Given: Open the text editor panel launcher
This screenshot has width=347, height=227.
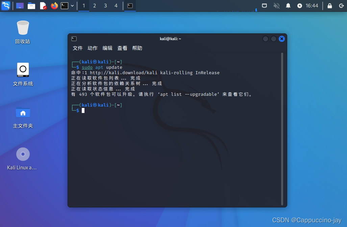Looking at the screenshot, I should 43,5.
